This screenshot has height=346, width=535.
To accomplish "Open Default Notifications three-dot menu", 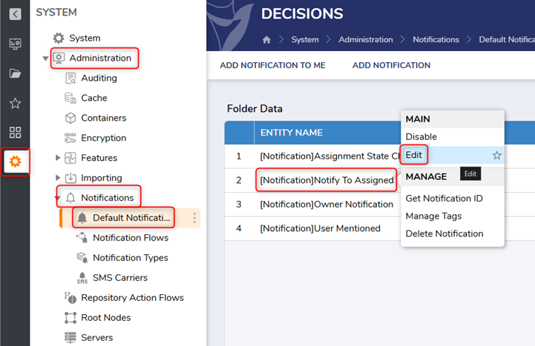I will (194, 218).
